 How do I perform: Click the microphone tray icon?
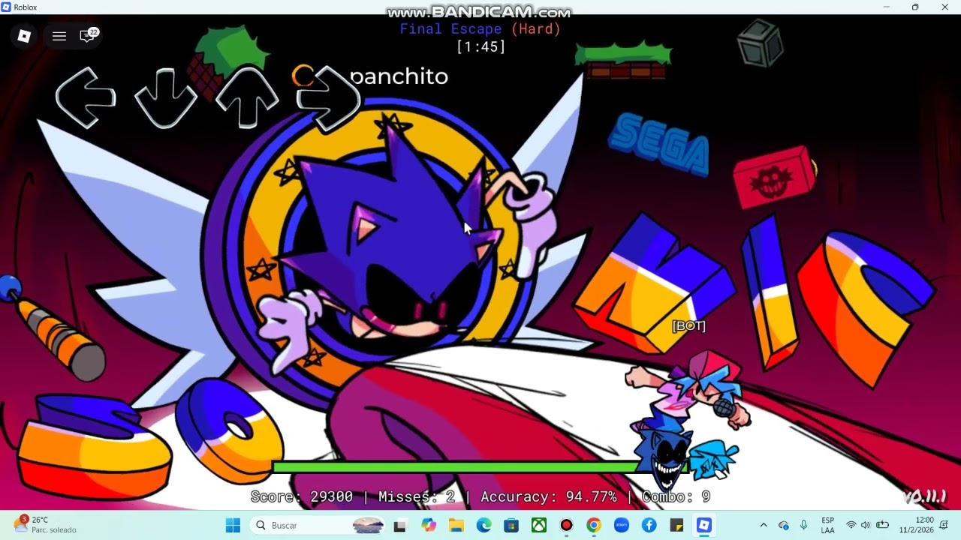point(803,525)
